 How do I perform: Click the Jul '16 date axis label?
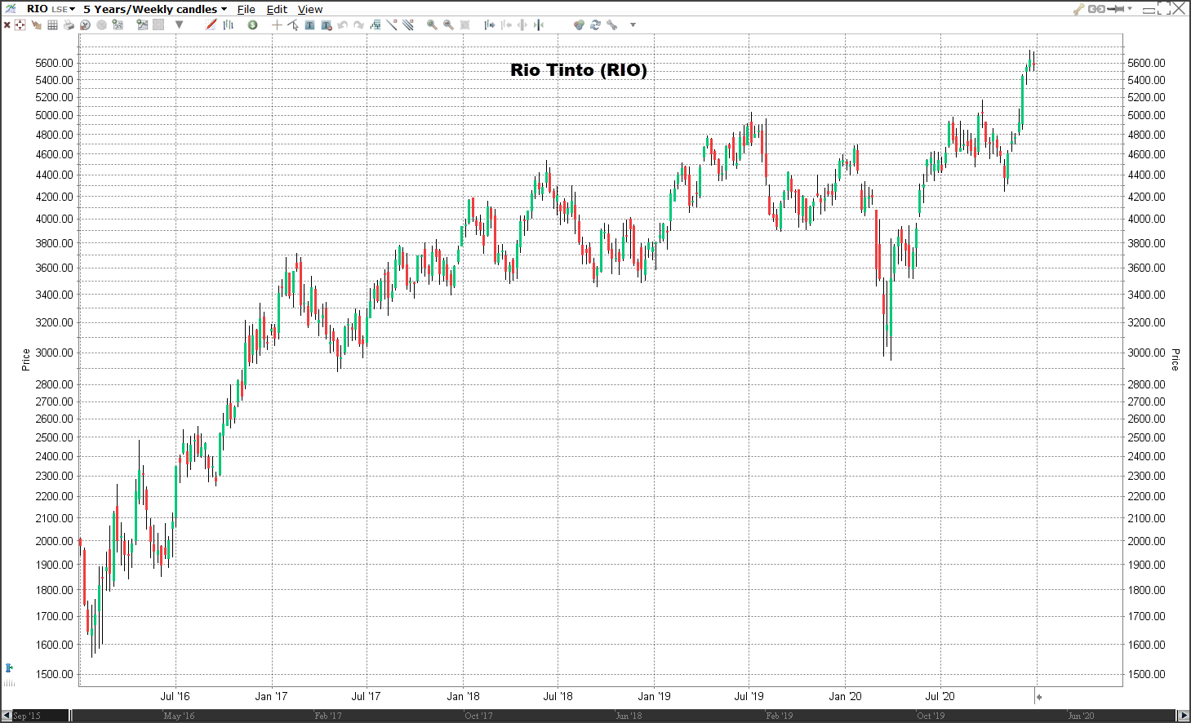(175, 696)
